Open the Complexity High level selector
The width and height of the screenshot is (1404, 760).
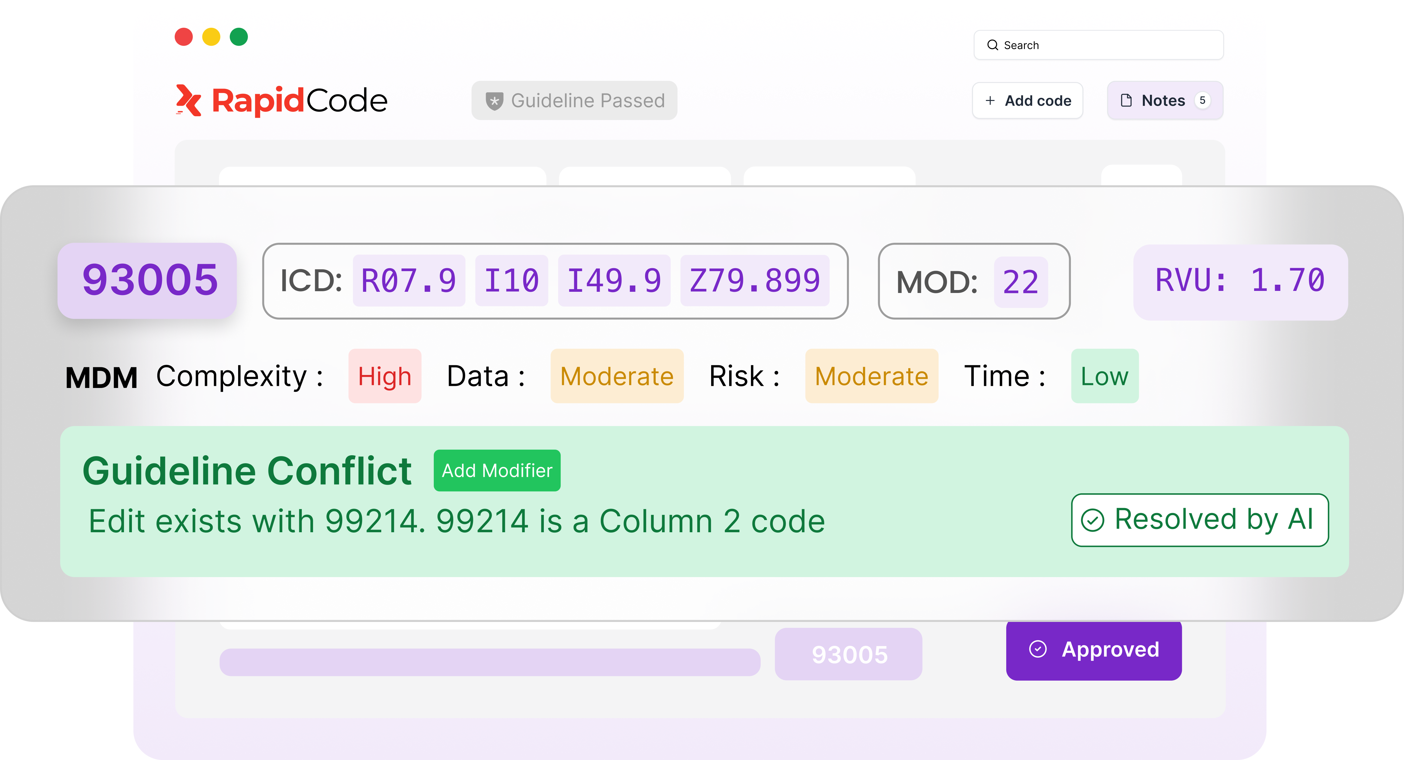click(x=385, y=376)
